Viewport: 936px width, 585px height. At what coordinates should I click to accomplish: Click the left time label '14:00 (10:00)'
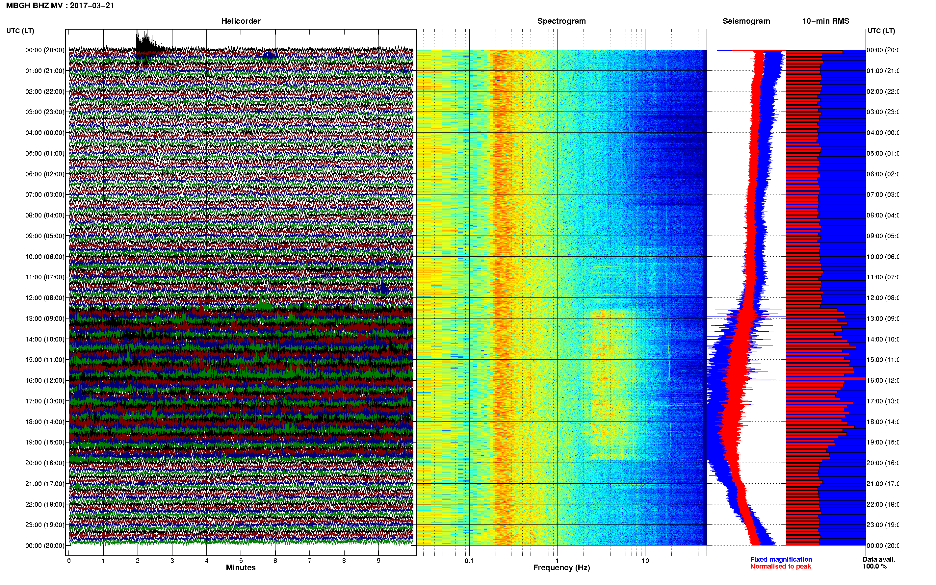pos(45,339)
